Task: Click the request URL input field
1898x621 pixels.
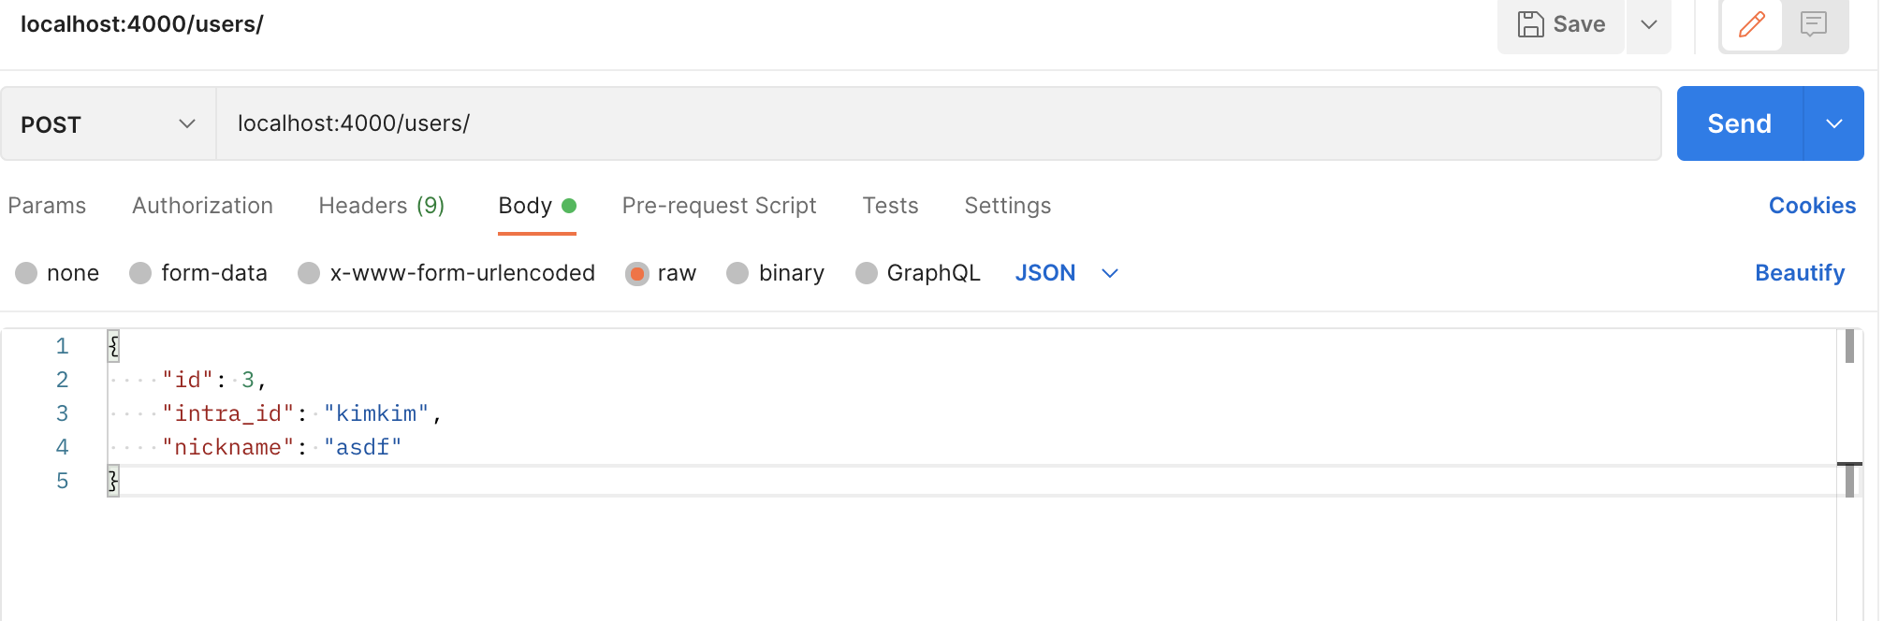Action: pyautogui.click(x=936, y=124)
